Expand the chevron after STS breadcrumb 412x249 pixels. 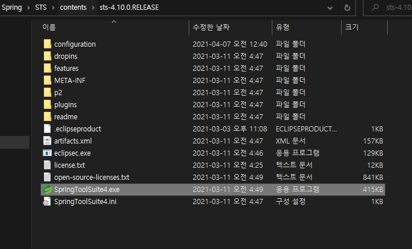click(x=53, y=7)
